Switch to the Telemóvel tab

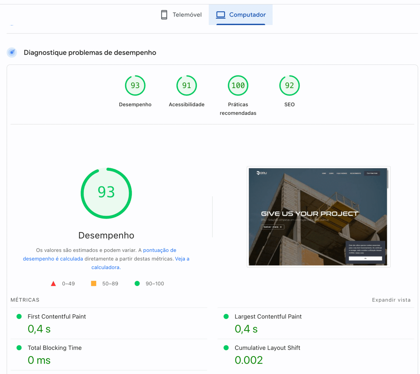181,15
